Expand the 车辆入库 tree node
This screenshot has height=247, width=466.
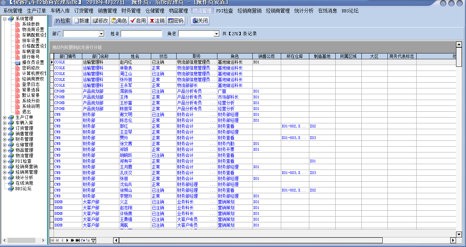(x=5, y=123)
